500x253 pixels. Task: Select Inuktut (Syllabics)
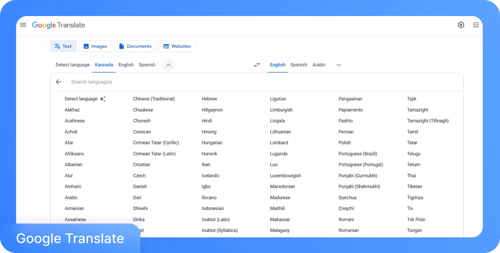220,230
